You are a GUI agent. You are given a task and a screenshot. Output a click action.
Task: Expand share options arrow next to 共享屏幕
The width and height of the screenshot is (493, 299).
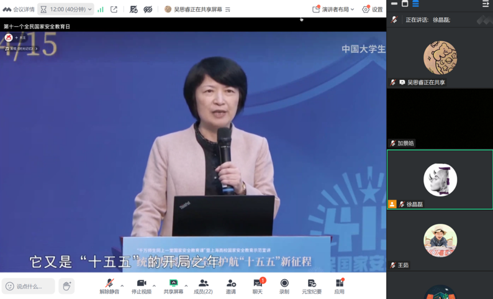(186, 286)
